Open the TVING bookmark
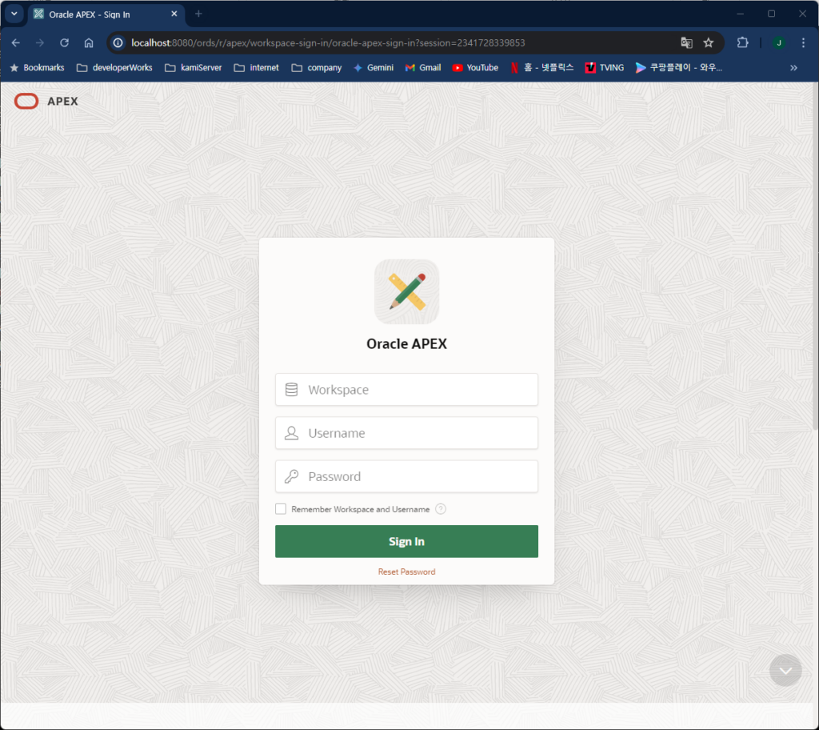Screen dimensions: 819x730 [605, 67]
